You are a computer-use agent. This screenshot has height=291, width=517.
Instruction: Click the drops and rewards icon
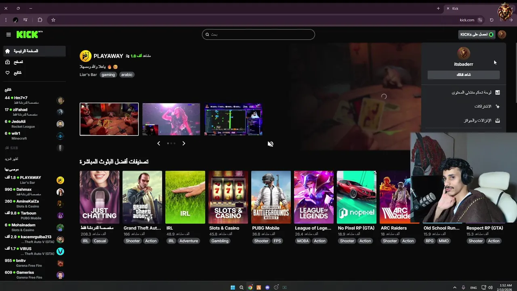point(498,120)
